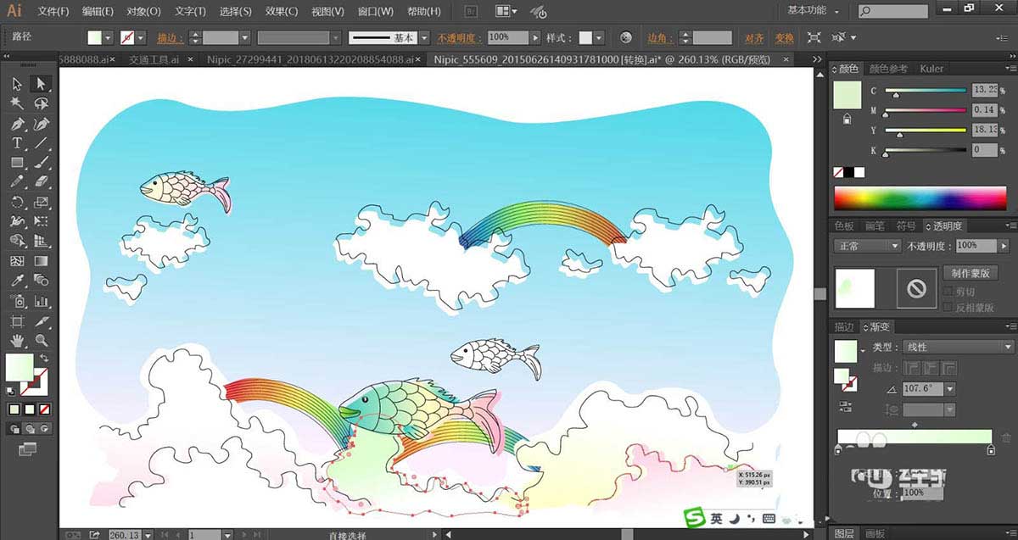This screenshot has width=1018, height=540.
Task: Switch to the 色板 swatches tab
Action: pyautogui.click(x=844, y=226)
